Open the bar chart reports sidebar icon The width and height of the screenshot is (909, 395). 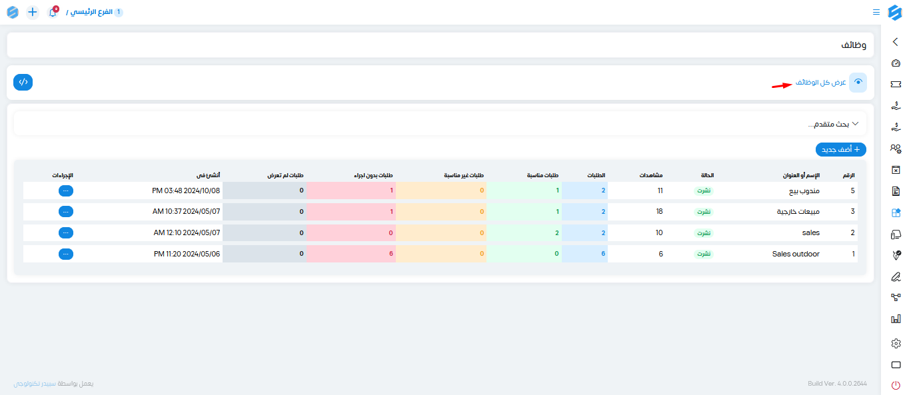(896, 319)
